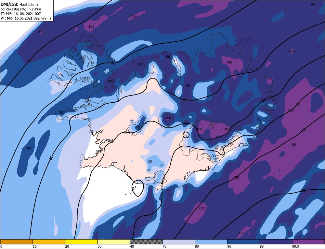
Task: Select the gray checkered 40–70 legend swatch
Action: [146, 242]
